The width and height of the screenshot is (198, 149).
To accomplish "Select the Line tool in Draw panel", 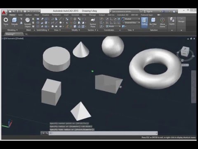I will (56, 23).
